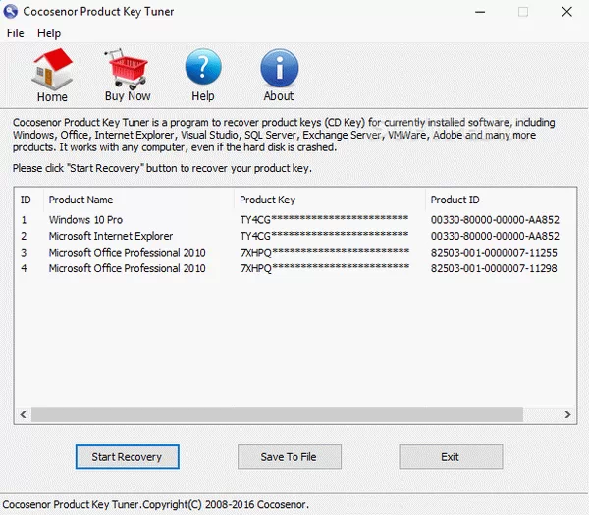Click the app icon in title bar
Viewport: 589px width, 515px height.
[9, 12]
